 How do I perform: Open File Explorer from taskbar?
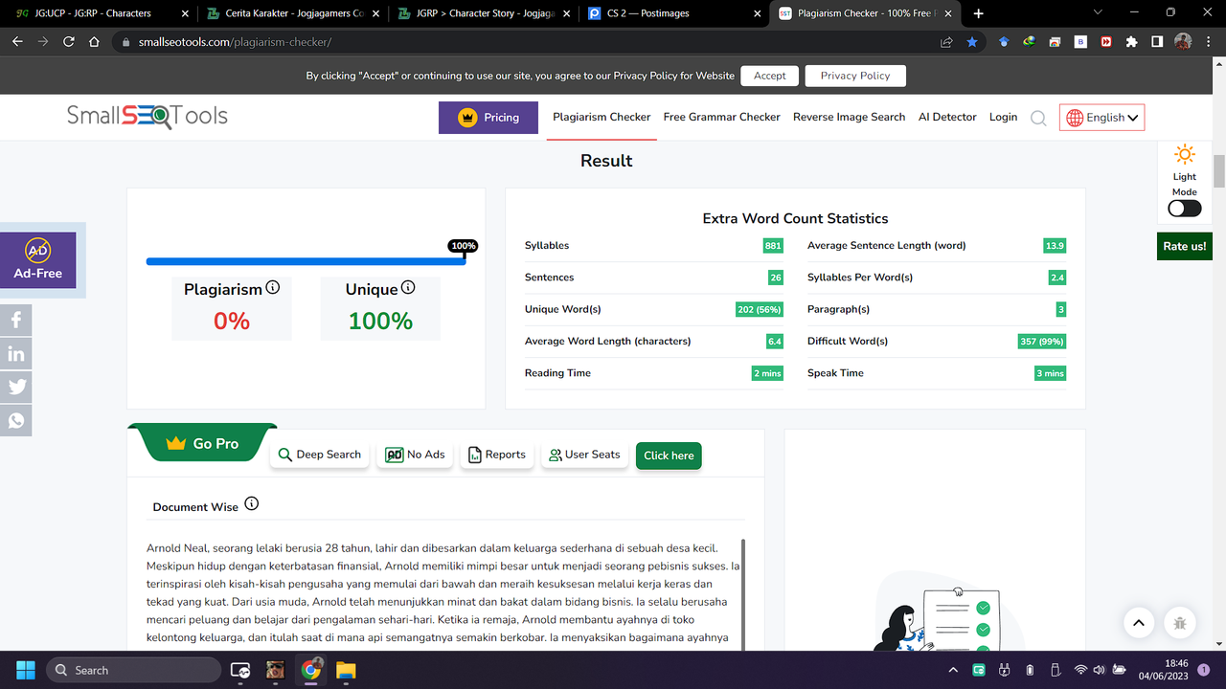[346, 670]
